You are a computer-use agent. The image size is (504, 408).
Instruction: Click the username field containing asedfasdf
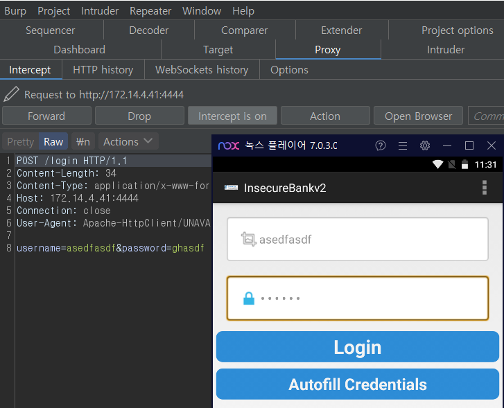(x=358, y=240)
